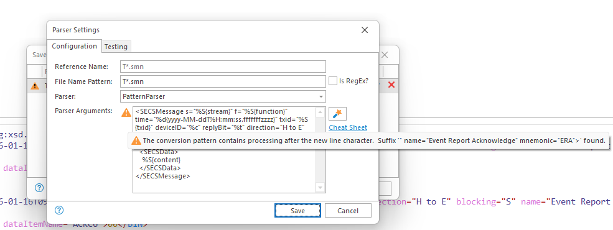Click the </SECSMessage> line text
The width and height of the screenshot is (613, 230).
click(x=162, y=176)
